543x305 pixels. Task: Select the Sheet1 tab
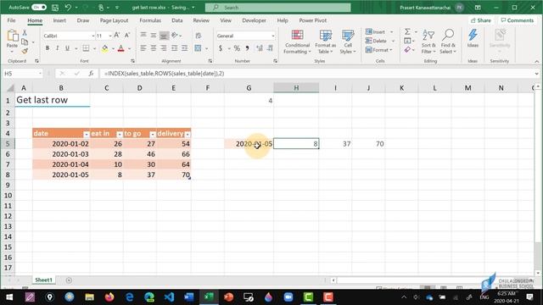tap(43, 280)
